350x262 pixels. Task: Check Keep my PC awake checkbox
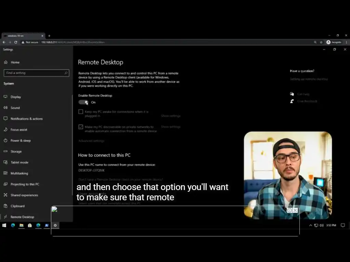click(81, 112)
